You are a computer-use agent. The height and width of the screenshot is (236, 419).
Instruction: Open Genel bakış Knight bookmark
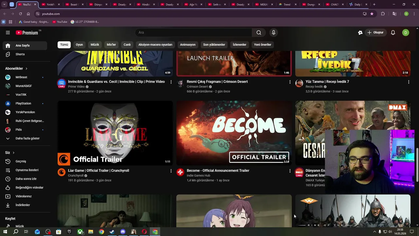click(x=34, y=22)
